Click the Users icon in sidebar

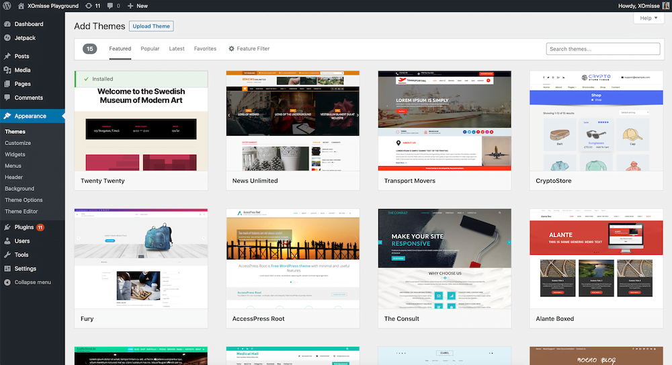7,241
